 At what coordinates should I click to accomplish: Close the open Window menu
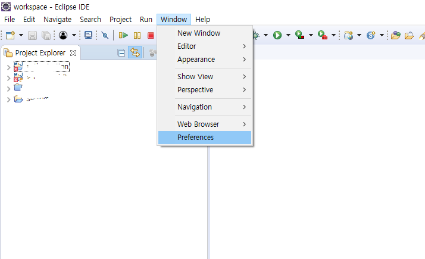coord(174,20)
